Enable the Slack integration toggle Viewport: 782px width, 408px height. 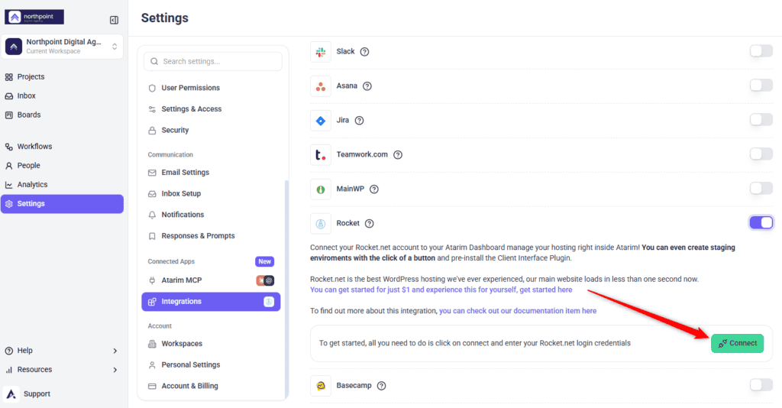point(761,51)
